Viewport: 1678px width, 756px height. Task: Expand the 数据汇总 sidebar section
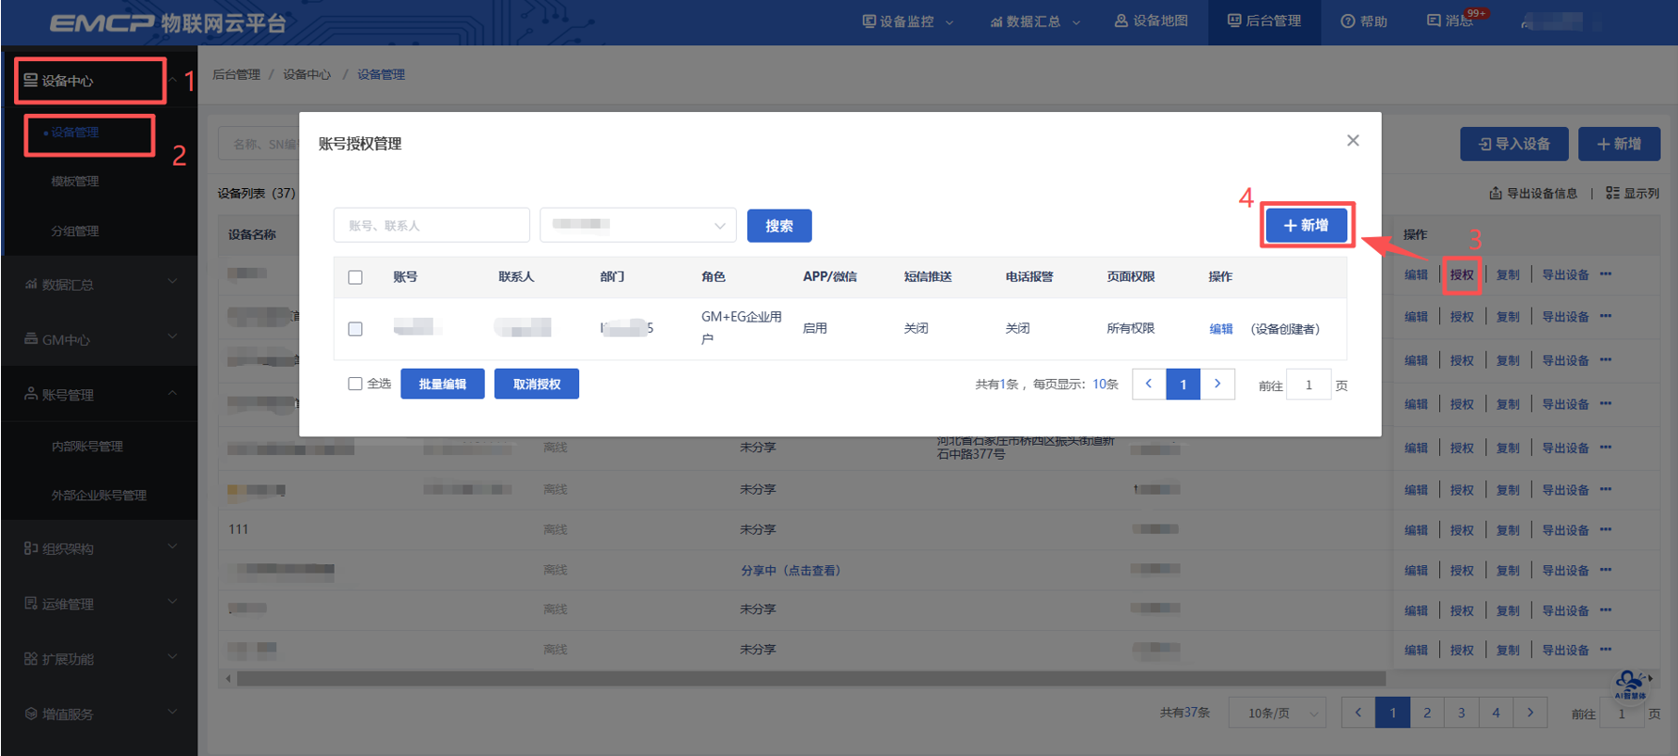[100, 284]
